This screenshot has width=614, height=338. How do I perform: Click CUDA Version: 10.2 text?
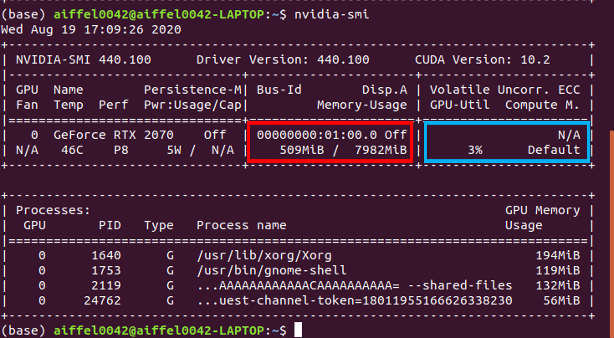[482, 60]
